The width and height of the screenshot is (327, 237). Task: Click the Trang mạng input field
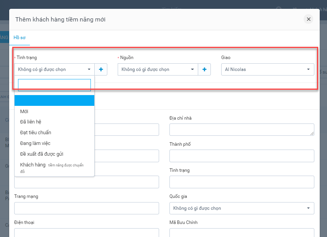tap(86, 208)
